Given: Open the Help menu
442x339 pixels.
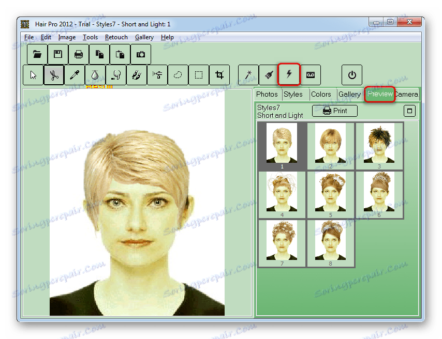Looking at the screenshot, I should 167,37.
